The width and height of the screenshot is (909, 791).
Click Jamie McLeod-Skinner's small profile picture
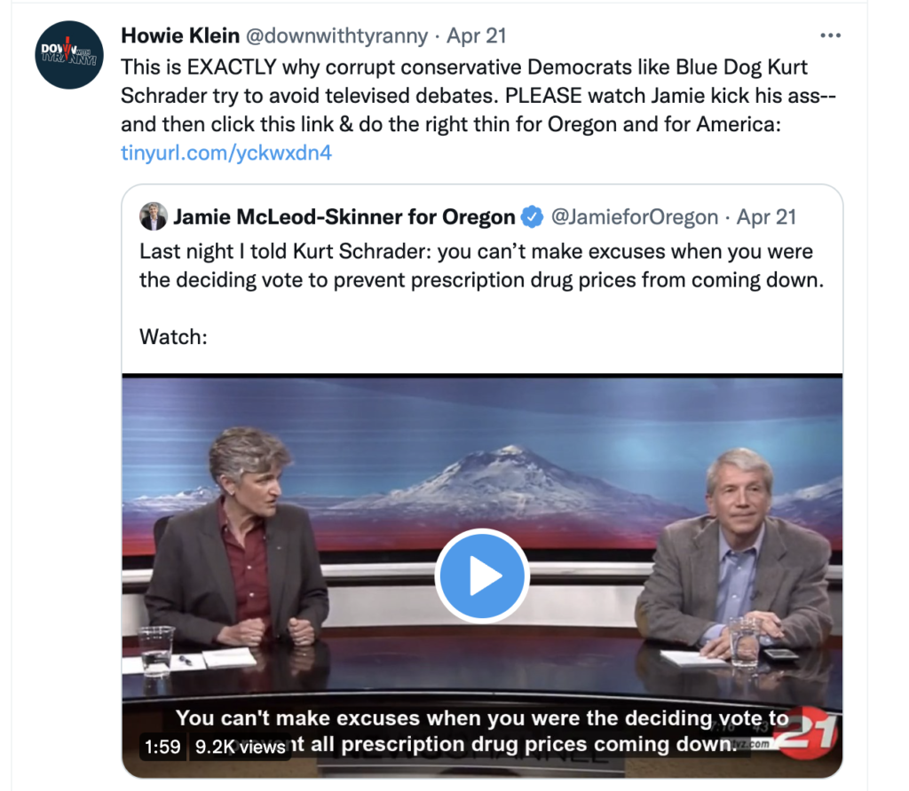tap(154, 216)
